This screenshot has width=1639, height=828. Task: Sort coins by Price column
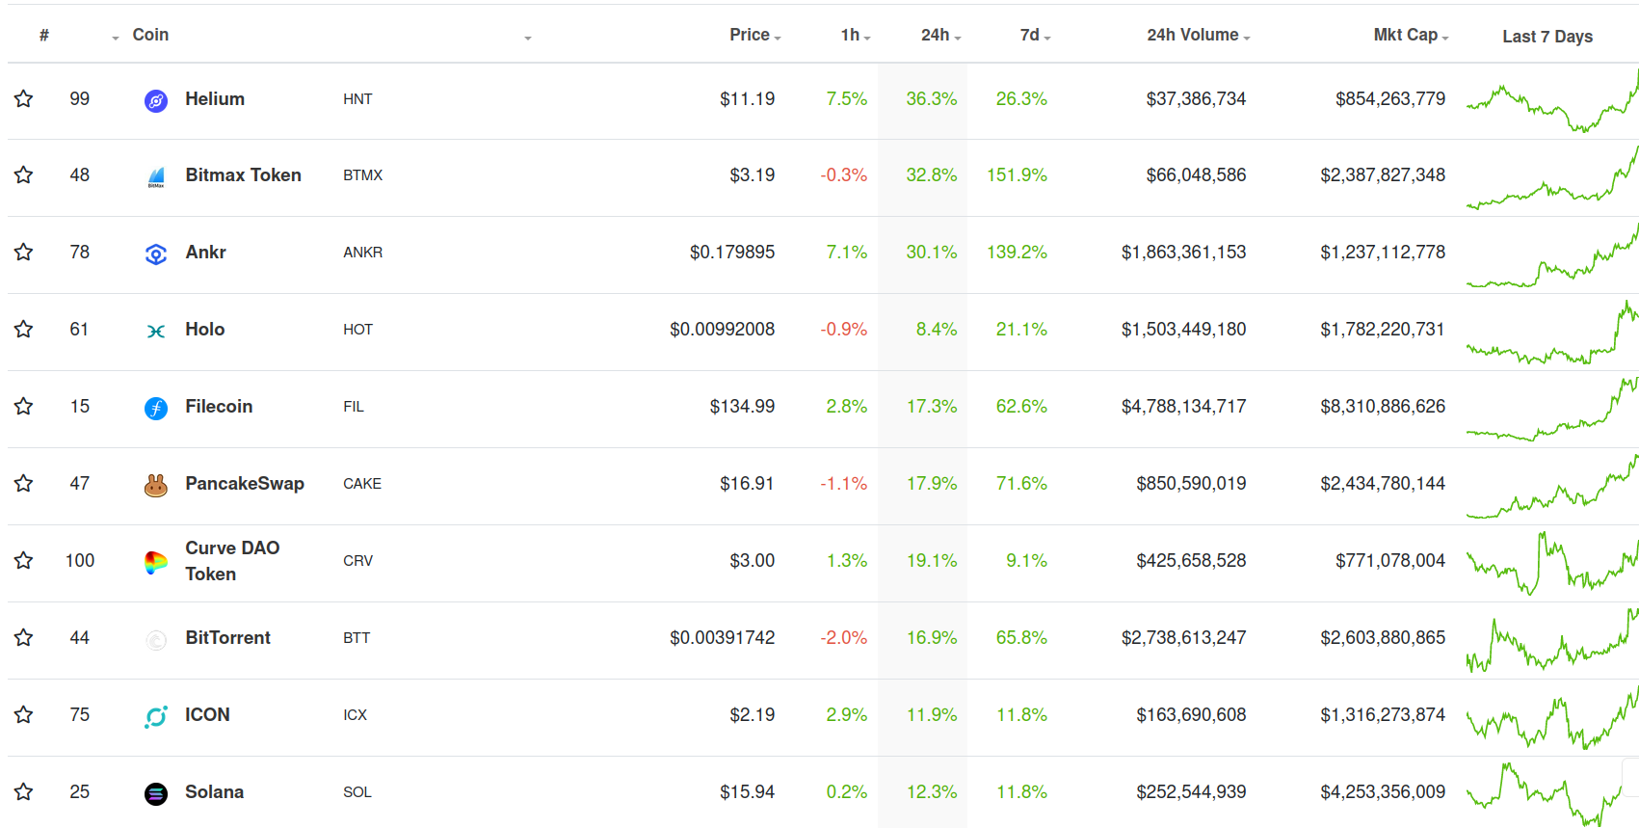(x=754, y=35)
